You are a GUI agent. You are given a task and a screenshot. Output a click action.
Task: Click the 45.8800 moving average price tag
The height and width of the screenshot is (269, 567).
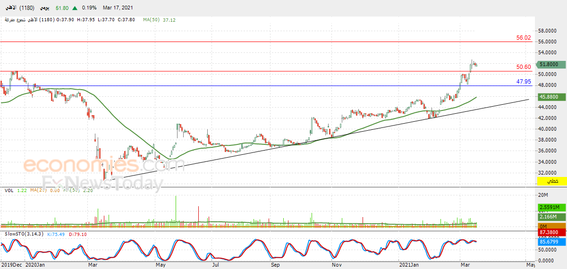(550, 96)
